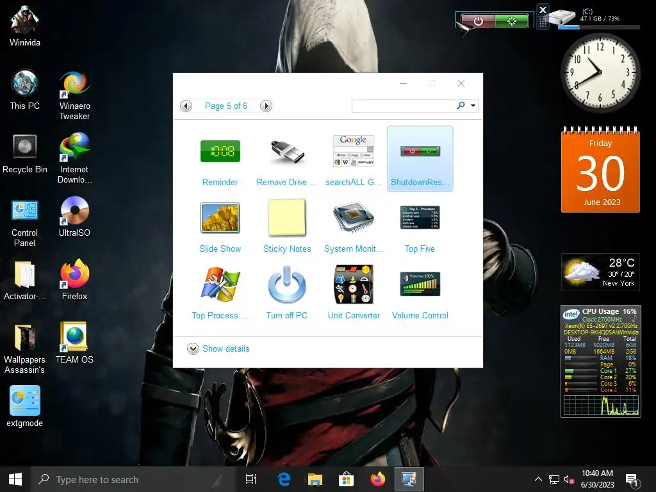Click the muted volume tray icon
656x492 pixels.
click(569, 479)
